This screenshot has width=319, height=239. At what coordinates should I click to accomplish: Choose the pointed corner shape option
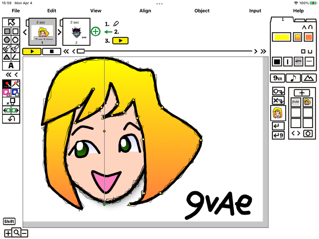(x=304, y=27)
